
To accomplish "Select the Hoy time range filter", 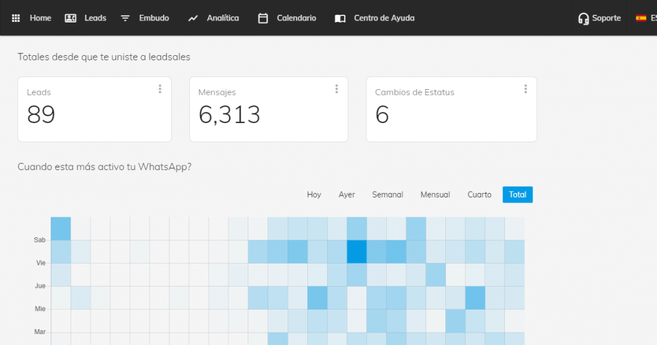I will point(314,195).
